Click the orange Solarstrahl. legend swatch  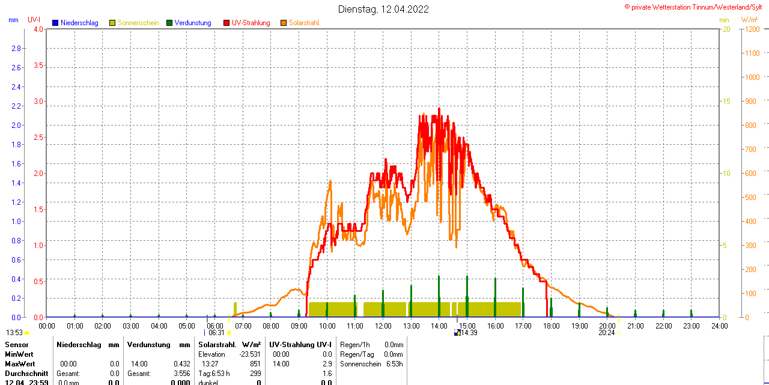click(284, 23)
